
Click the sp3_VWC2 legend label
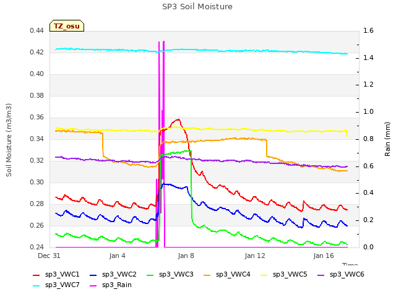click(119, 274)
